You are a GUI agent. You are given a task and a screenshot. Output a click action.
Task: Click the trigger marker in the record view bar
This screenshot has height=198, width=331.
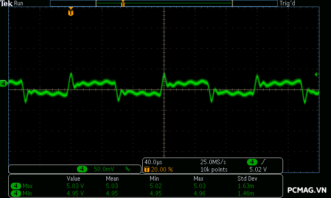pyautogui.click(x=123, y=4)
